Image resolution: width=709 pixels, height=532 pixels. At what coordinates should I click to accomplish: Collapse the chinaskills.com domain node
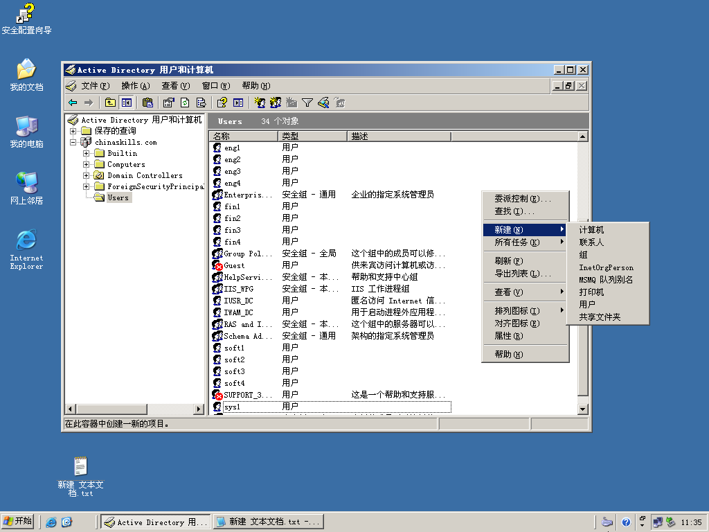coord(73,142)
